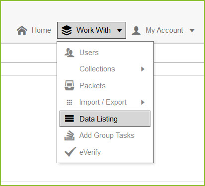Click the My Account person icon
Image resolution: width=205 pixels, height=186 pixels.
pyautogui.click(x=136, y=30)
